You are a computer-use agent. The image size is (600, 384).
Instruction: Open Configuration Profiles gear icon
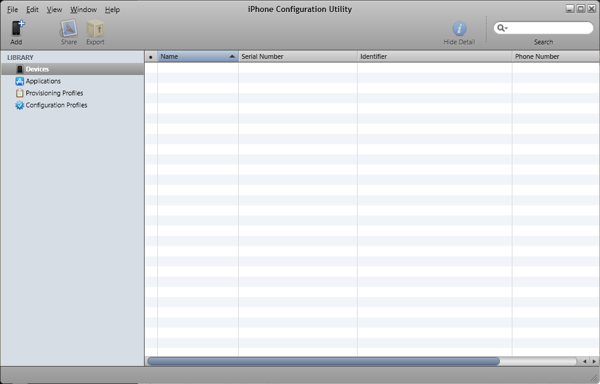point(20,105)
